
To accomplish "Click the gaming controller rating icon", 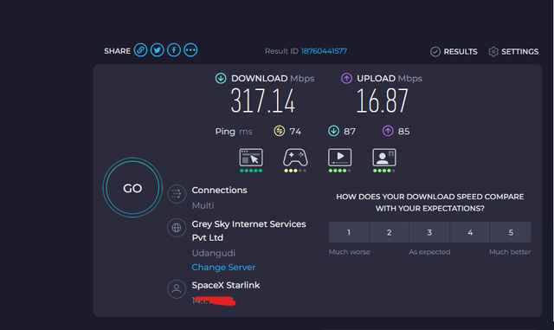I will (x=295, y=158).
